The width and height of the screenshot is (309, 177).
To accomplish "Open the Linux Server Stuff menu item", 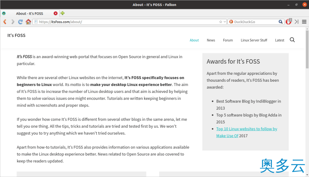I will 254,40.
